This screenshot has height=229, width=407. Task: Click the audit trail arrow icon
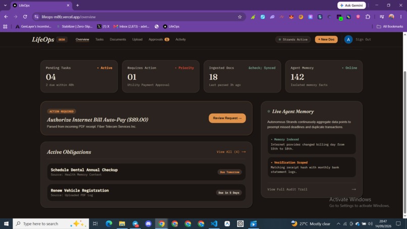[353, 189]
